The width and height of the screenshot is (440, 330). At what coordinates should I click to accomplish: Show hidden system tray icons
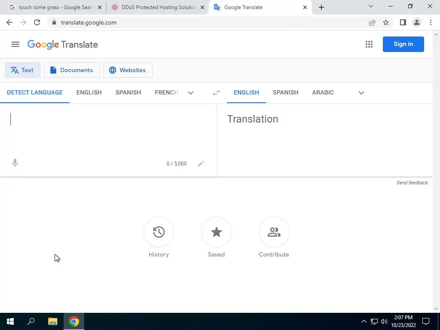pyautogui.click(x=364, y=321)
